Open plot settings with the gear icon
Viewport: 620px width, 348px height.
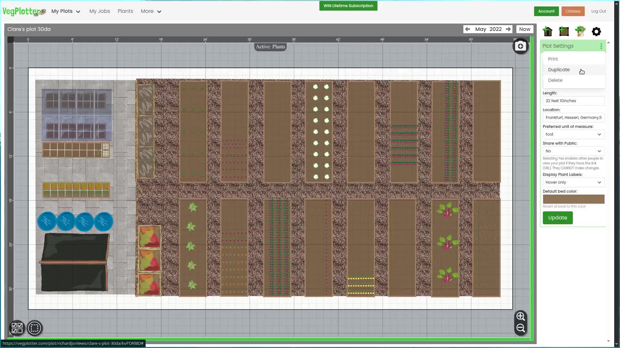(x=596, y=31)
